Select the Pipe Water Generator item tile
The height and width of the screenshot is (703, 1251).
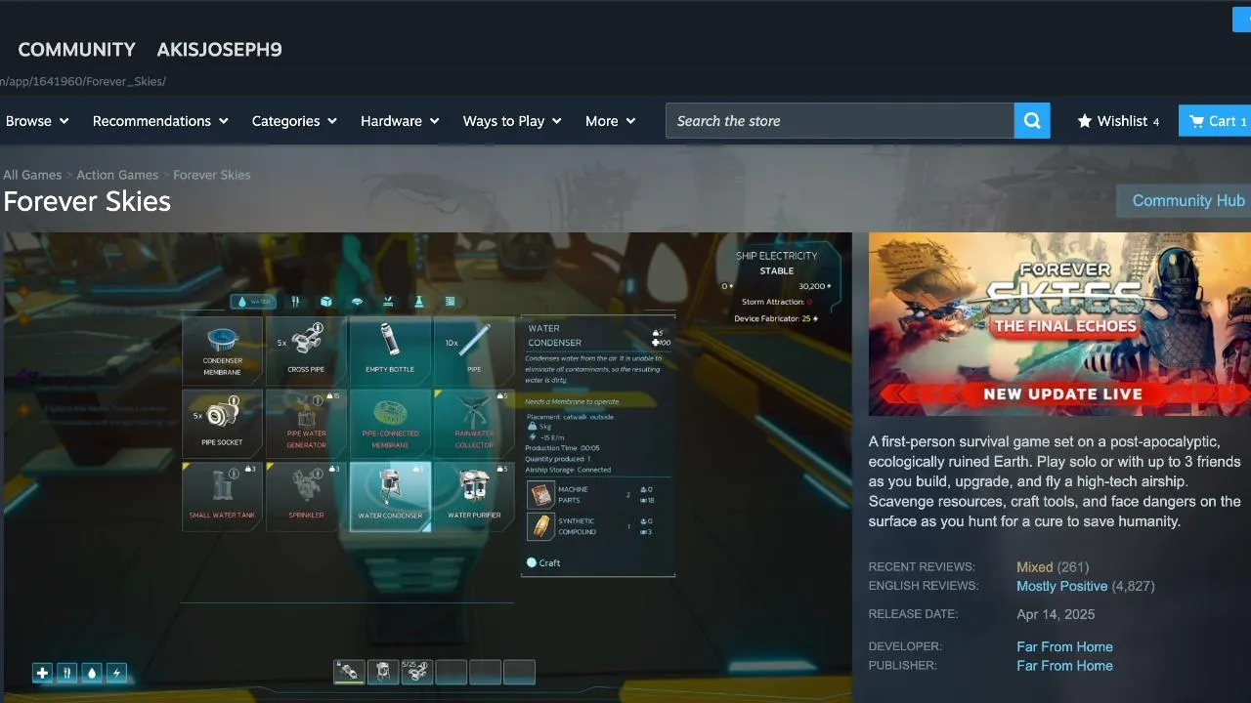tap(306, 424)
